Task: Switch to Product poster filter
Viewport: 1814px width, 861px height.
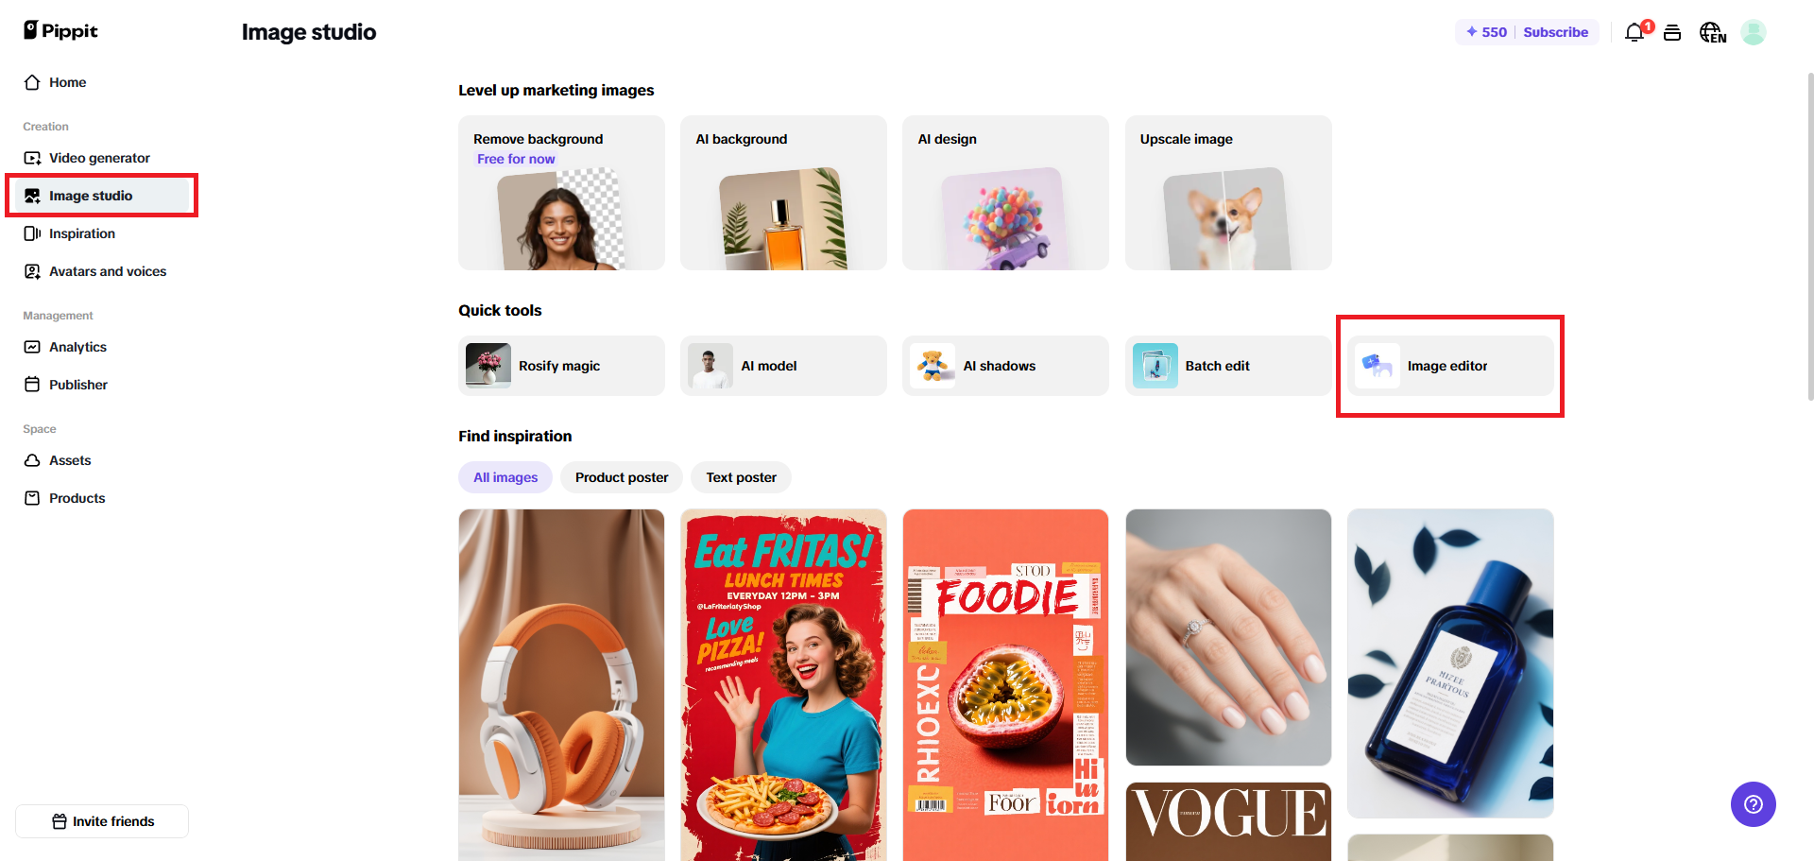Action: pos(622,477)
